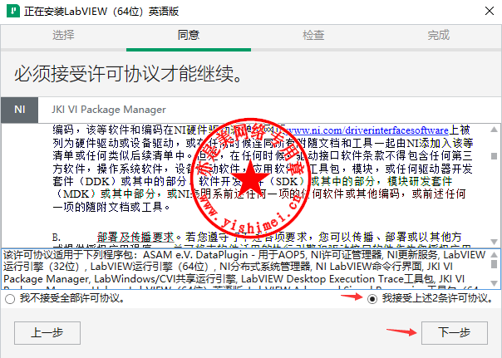Click the up arrow of license text scrollbar
The height and width of the screenshot is (358, 502).
tap(494, 130)
